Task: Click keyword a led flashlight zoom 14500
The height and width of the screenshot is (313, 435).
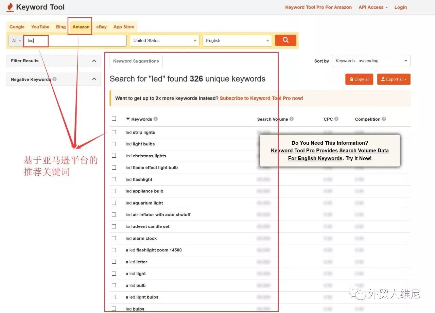Action: [154, 250]
